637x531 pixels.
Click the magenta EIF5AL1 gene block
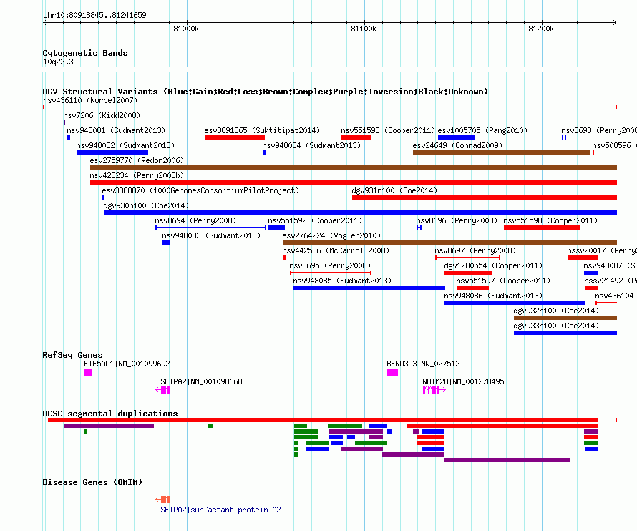[x=88, y=372]
